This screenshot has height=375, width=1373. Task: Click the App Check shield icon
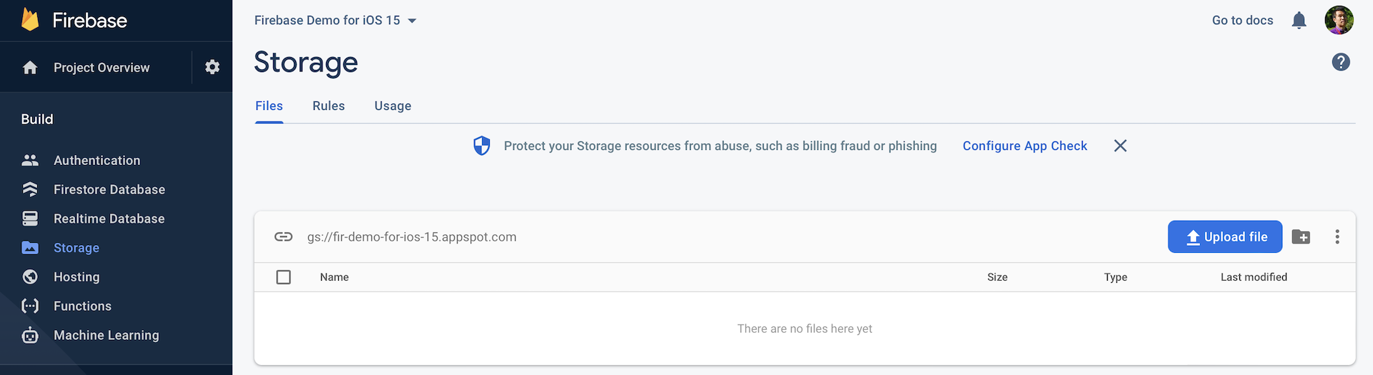482,146
